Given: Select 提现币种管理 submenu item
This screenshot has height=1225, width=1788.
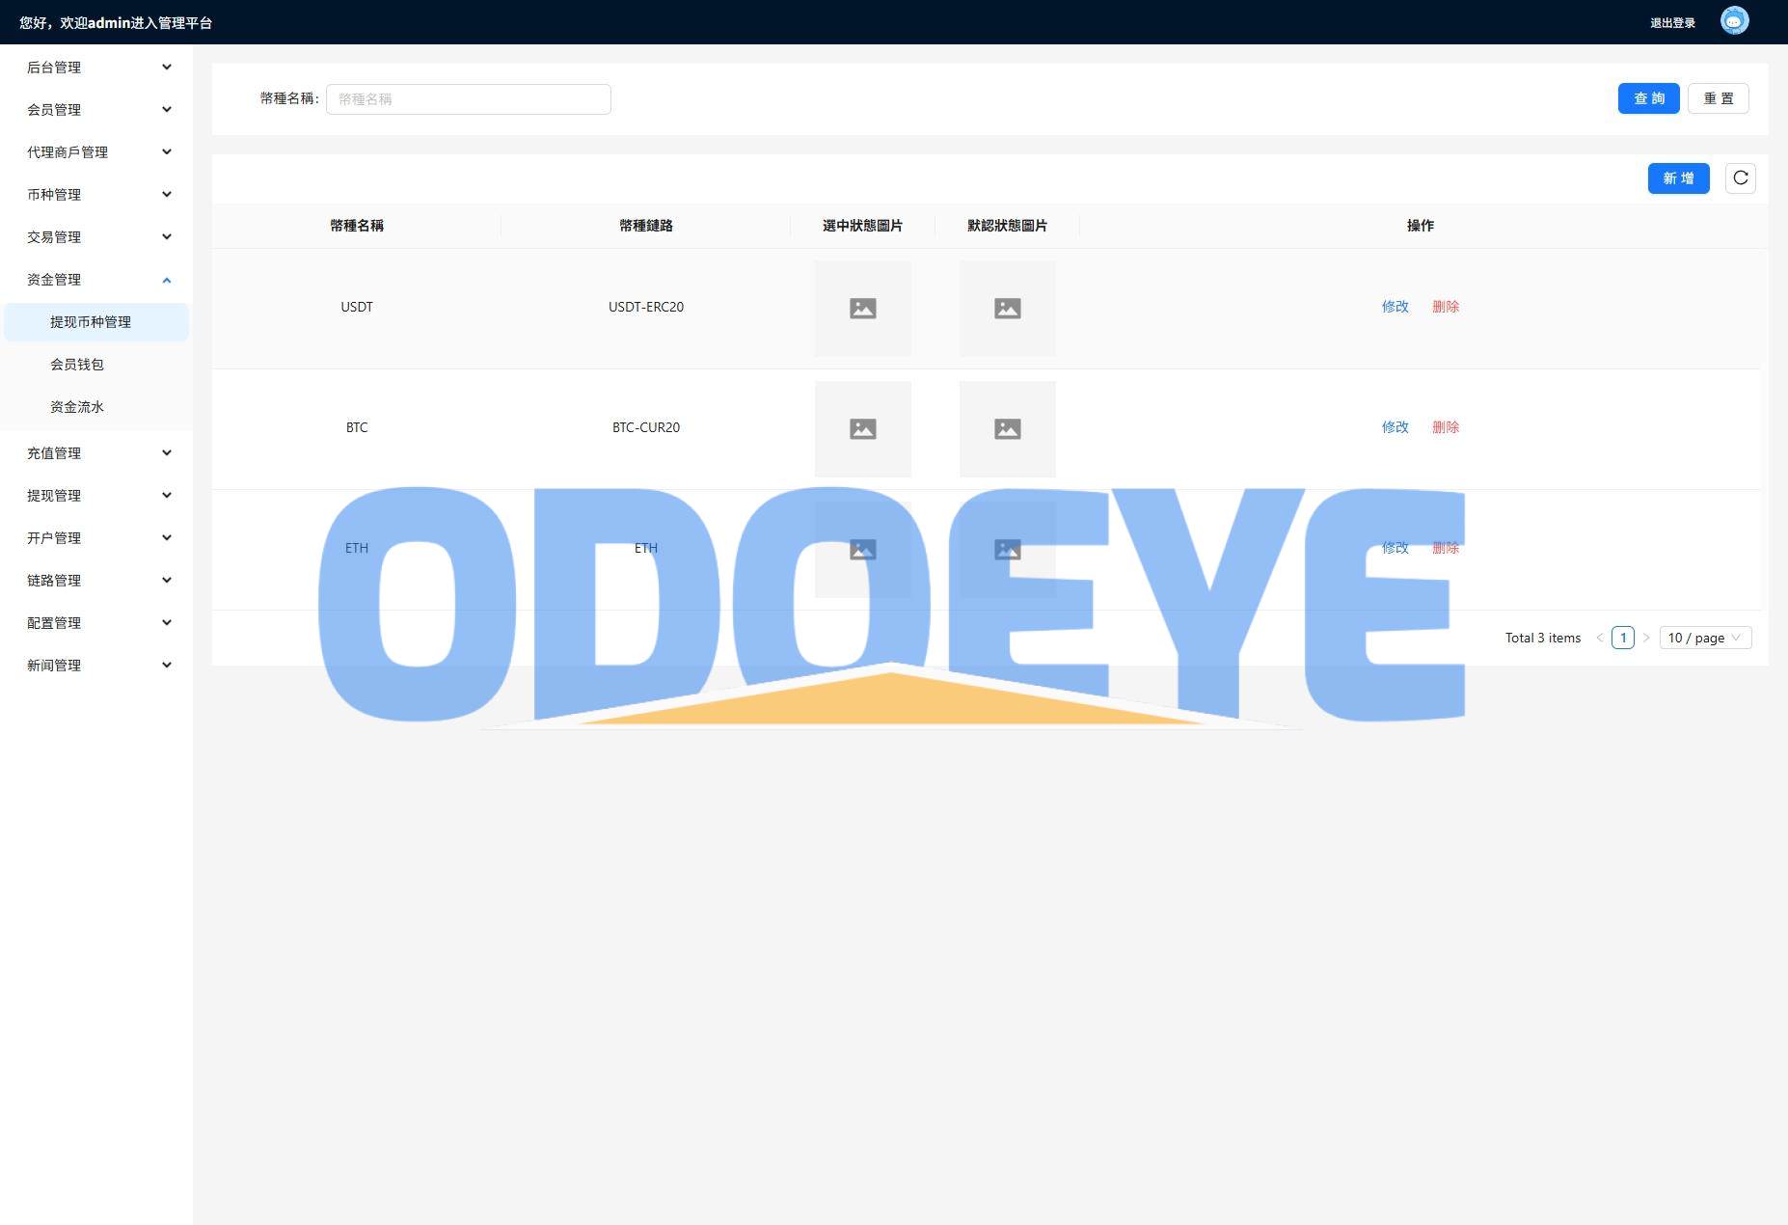Looking at the screenshot, I should coord(96,322).
